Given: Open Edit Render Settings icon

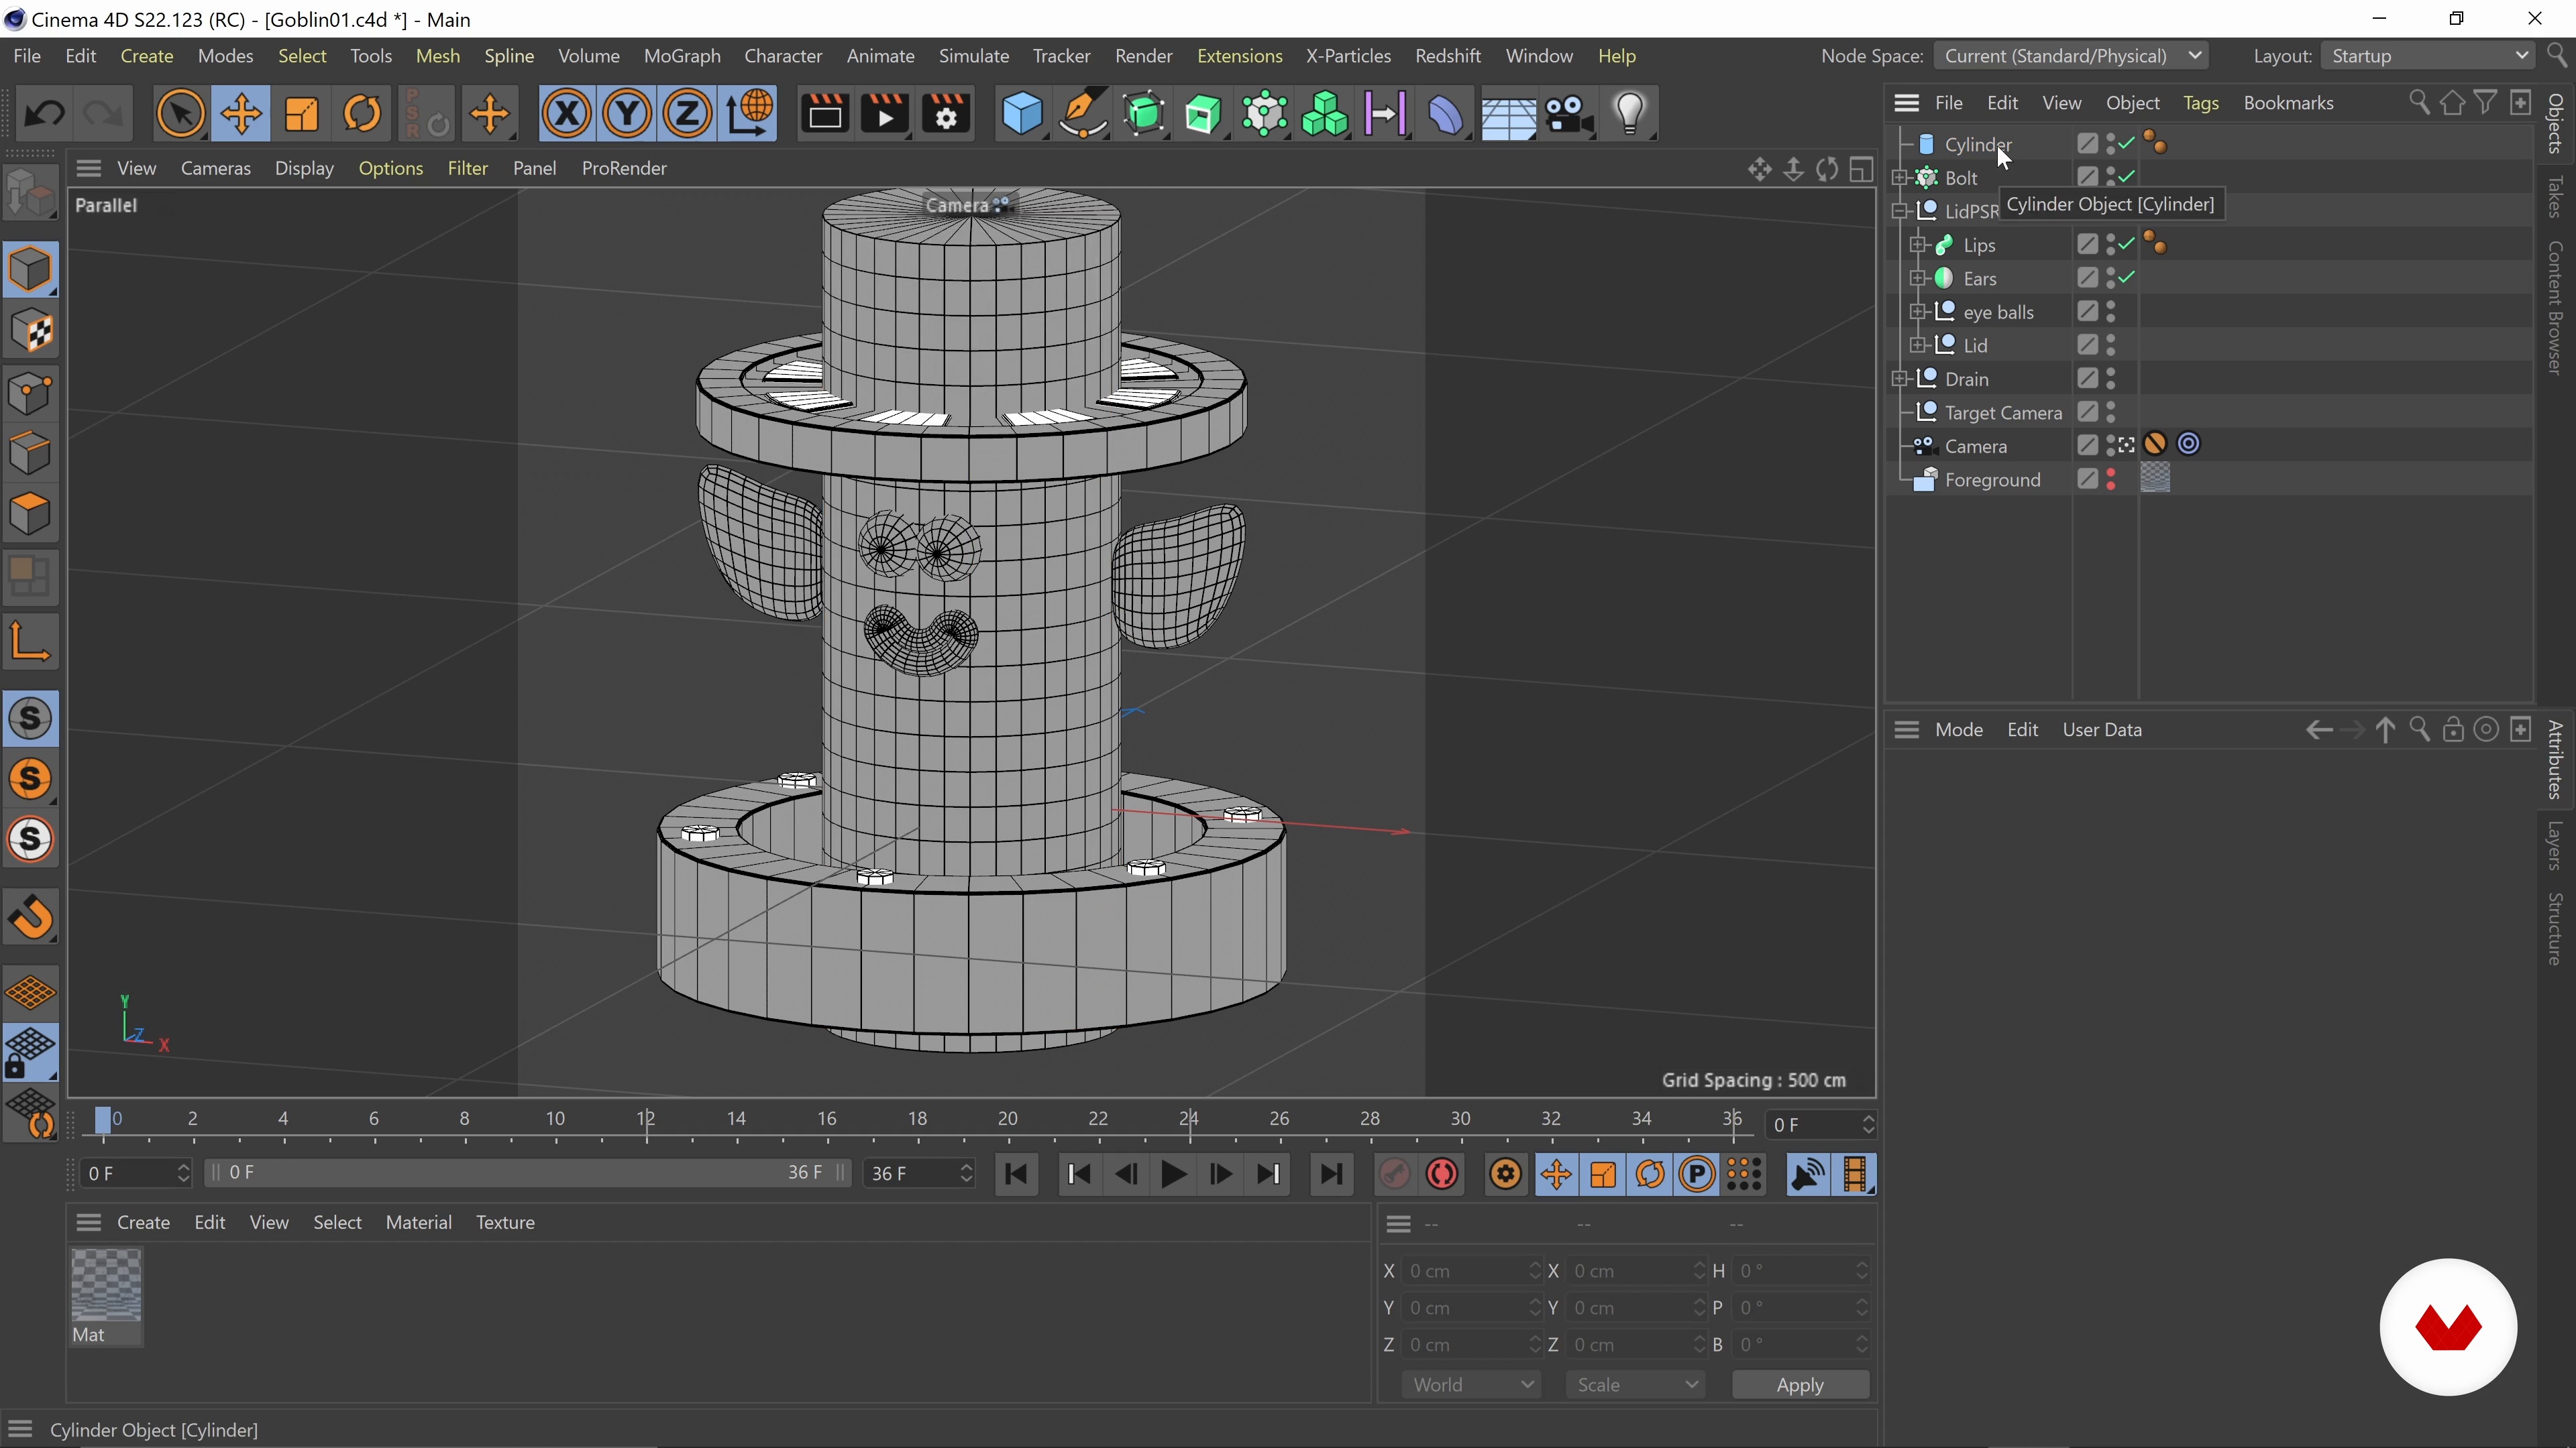Looking at the screenshot, I should point(946,114).
